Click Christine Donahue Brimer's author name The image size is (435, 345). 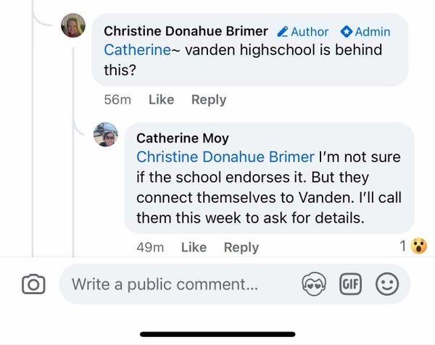tap(186, 31)
